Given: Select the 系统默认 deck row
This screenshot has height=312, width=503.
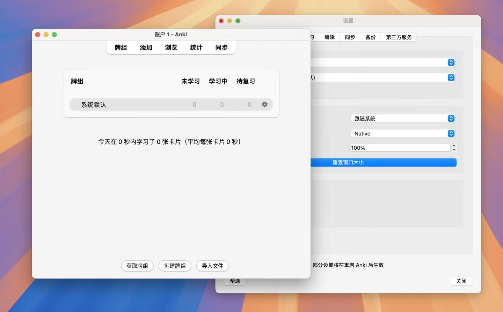Looking at the screenshot, I should [x=171, y=104].
